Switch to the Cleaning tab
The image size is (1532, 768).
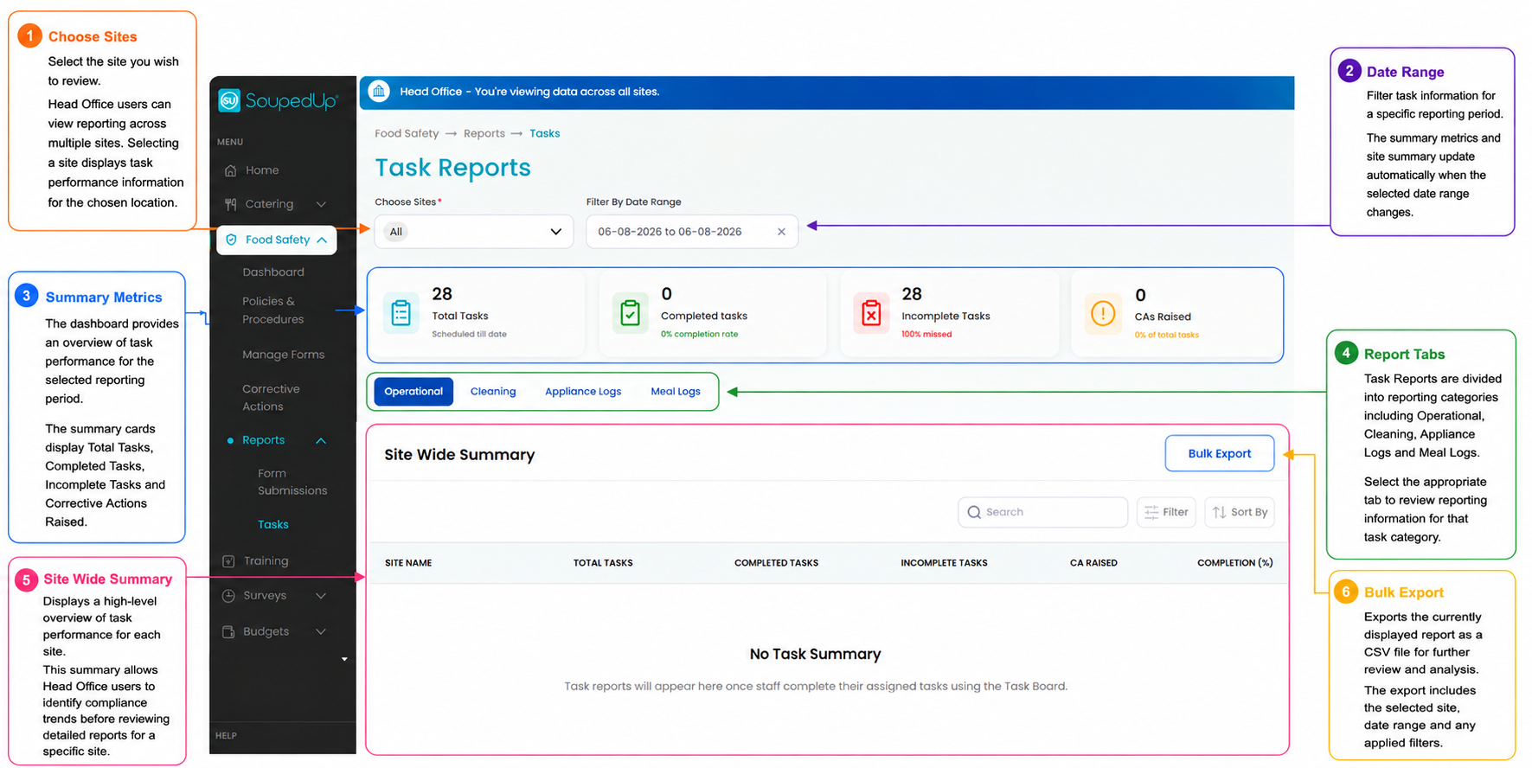tap(493, 392)
